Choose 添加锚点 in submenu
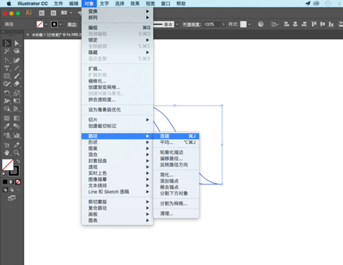This screenshot has height=265, width=343. (x=177, y=181)
